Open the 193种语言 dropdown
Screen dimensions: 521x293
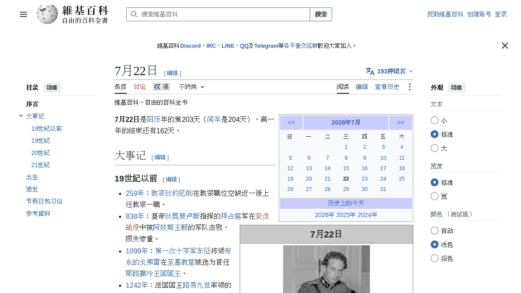(x=389, y=71)
